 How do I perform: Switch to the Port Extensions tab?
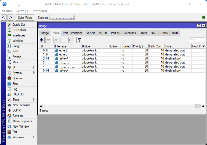coord(73,33)
